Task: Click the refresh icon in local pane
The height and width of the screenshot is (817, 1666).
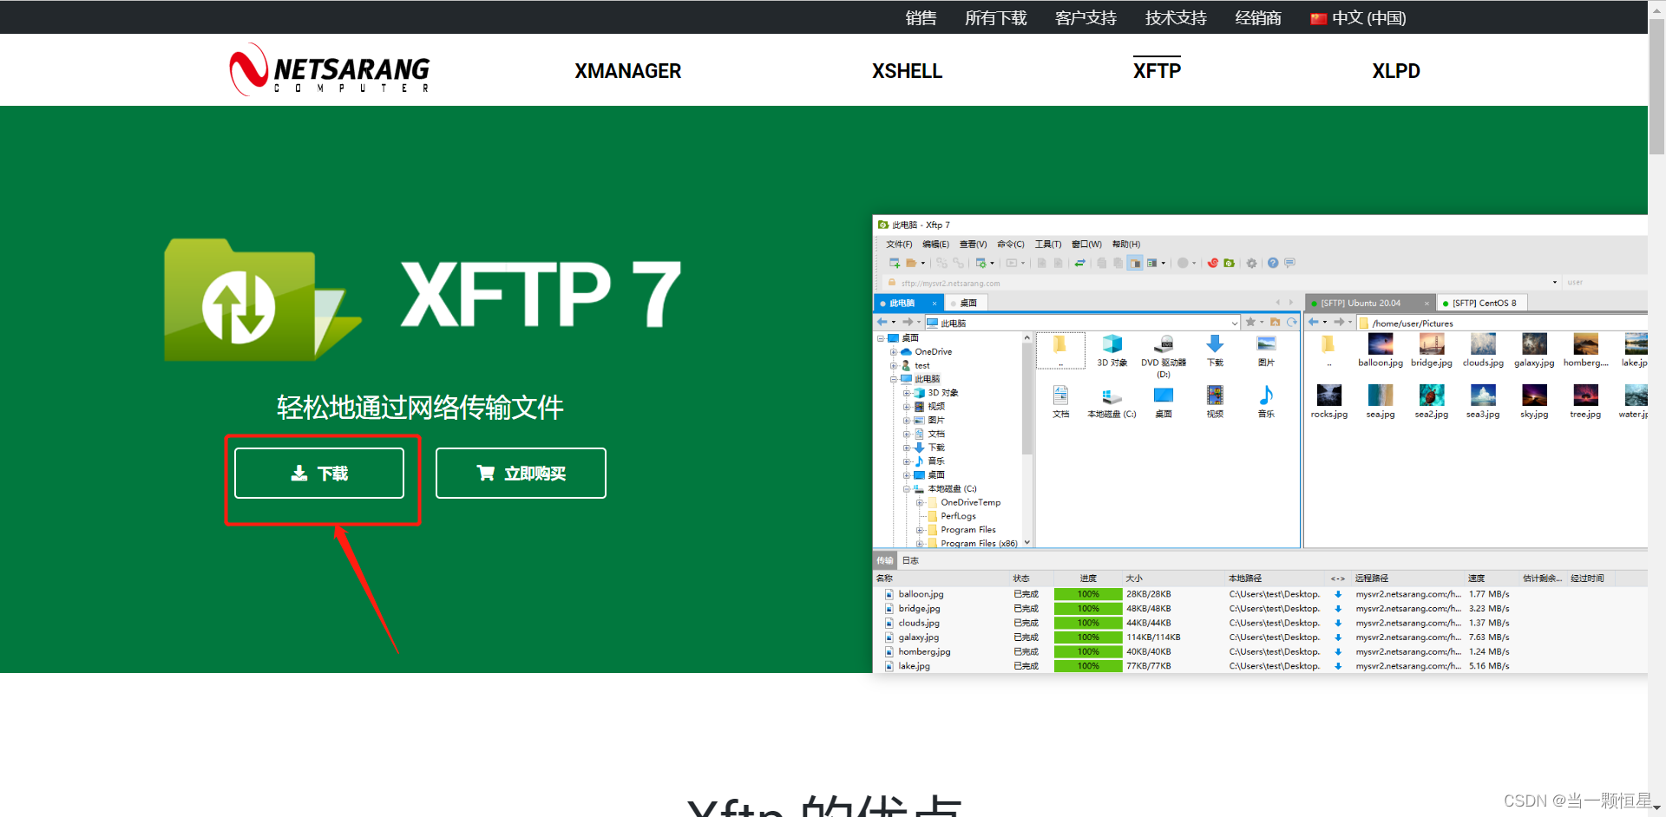Action: click(1292, 322)
